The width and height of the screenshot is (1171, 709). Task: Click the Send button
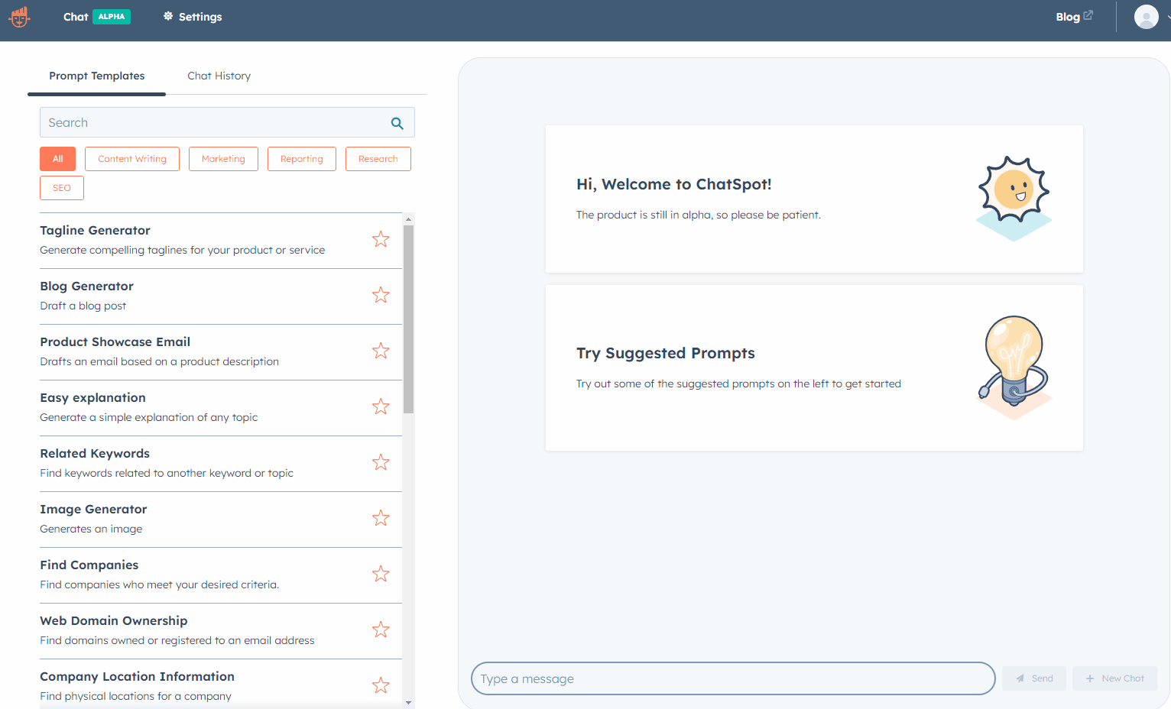point(1034,678)
